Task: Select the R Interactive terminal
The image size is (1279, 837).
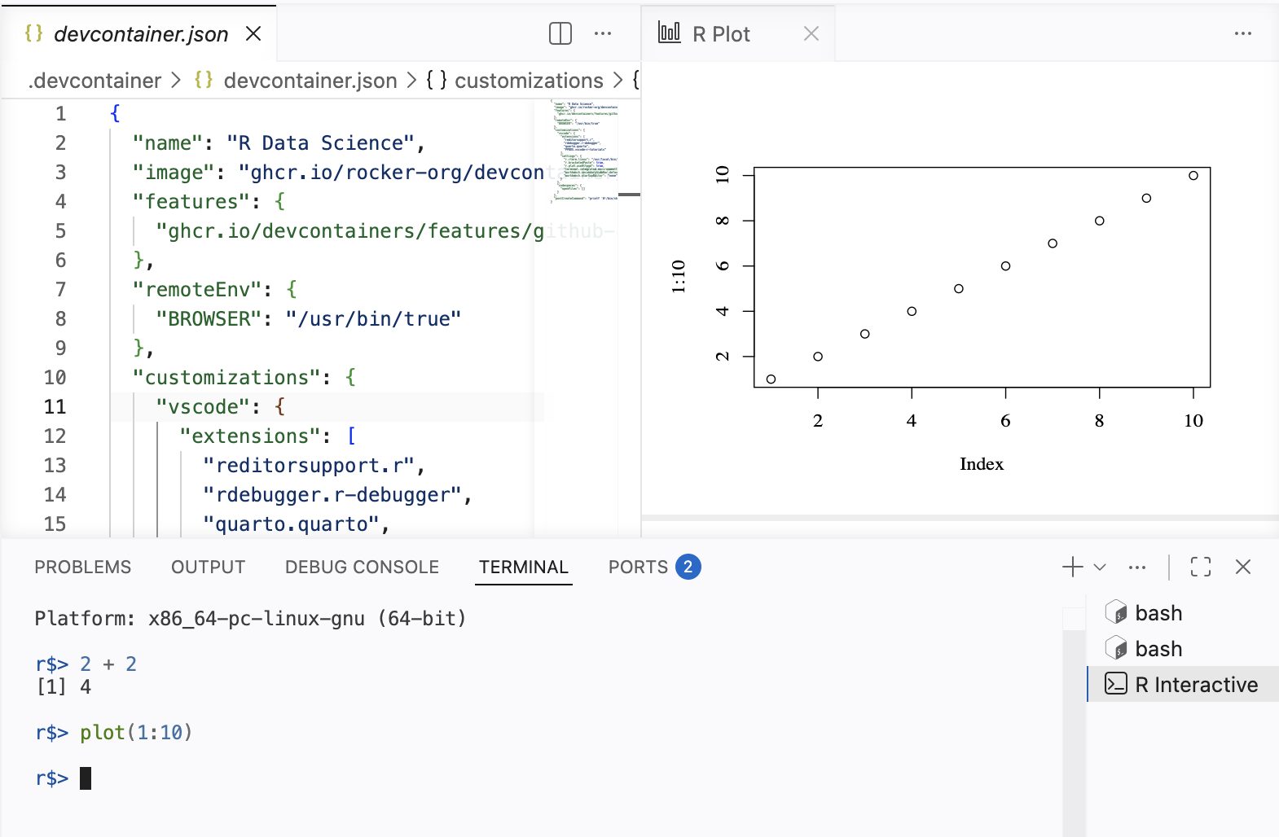Action: (1195, 685)
